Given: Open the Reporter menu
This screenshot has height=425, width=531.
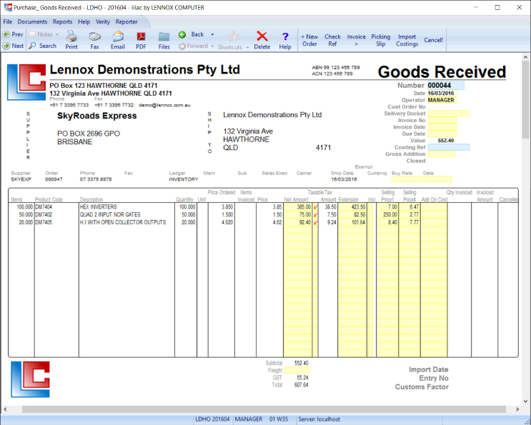Looking at the screenshot, I should click(x=126, y=21).
